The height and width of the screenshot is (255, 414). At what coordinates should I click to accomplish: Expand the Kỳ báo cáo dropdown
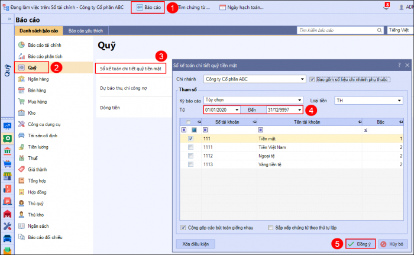[x=299, y=101]
